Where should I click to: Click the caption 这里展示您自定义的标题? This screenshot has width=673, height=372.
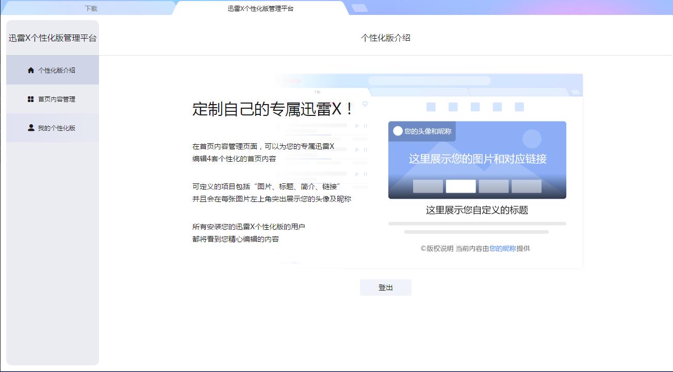(x=477, y=210)
